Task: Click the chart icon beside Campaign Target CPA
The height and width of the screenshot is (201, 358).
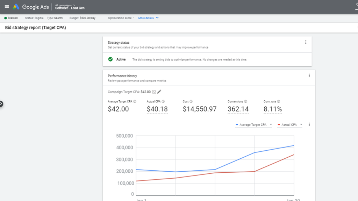Action: pos(154,92)
